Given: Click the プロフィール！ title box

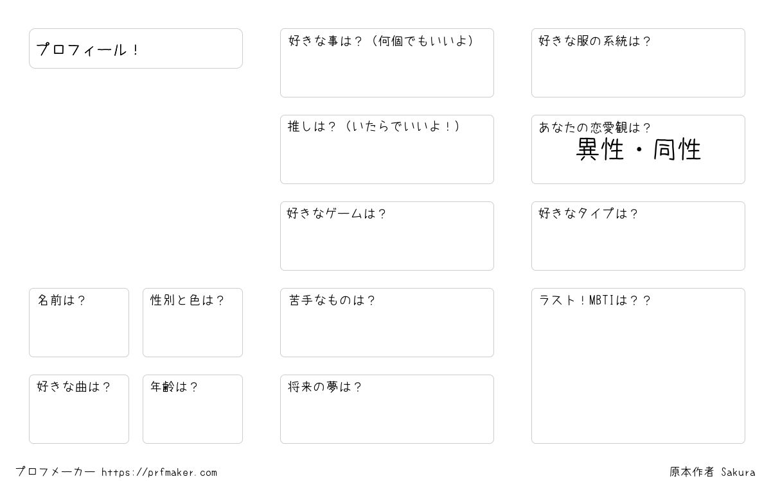Looking at the screenshot, I should (x=136, y=48).
